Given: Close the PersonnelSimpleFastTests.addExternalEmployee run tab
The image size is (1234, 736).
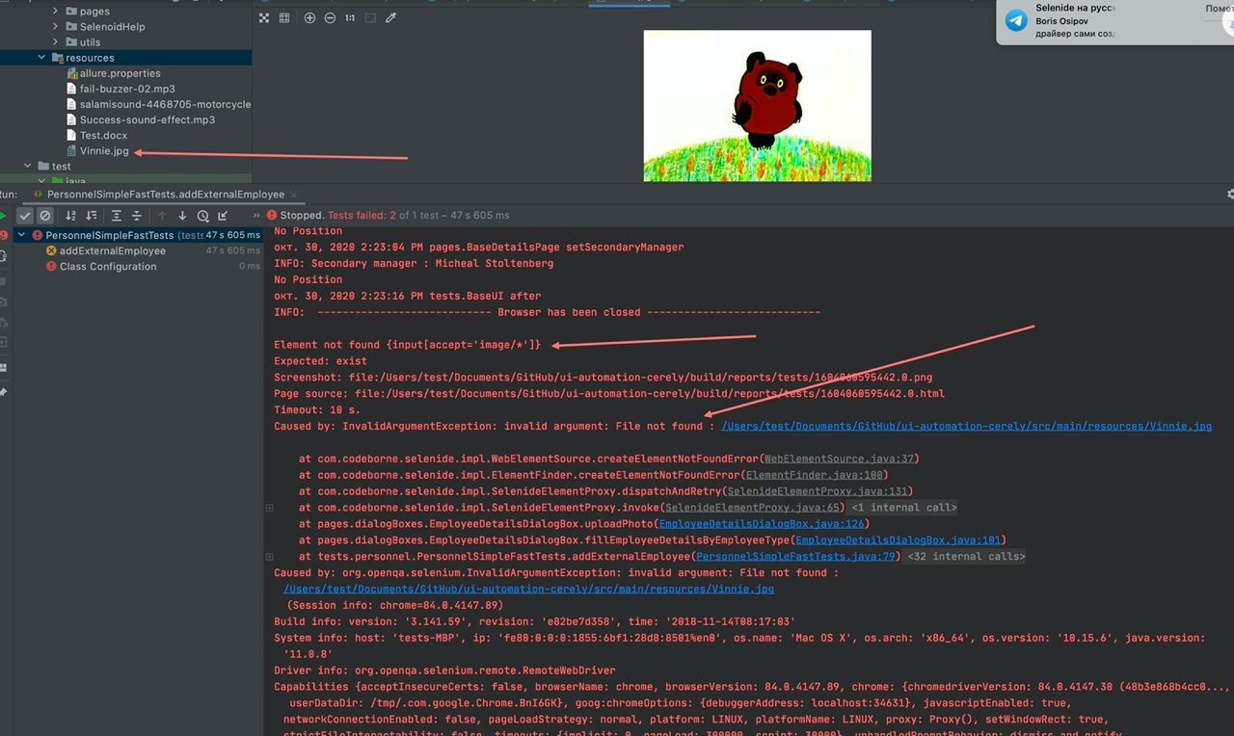Looking at the screenshot, I should coord(295,194).
